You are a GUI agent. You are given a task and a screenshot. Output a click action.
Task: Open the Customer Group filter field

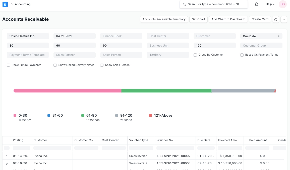[261, 46]
